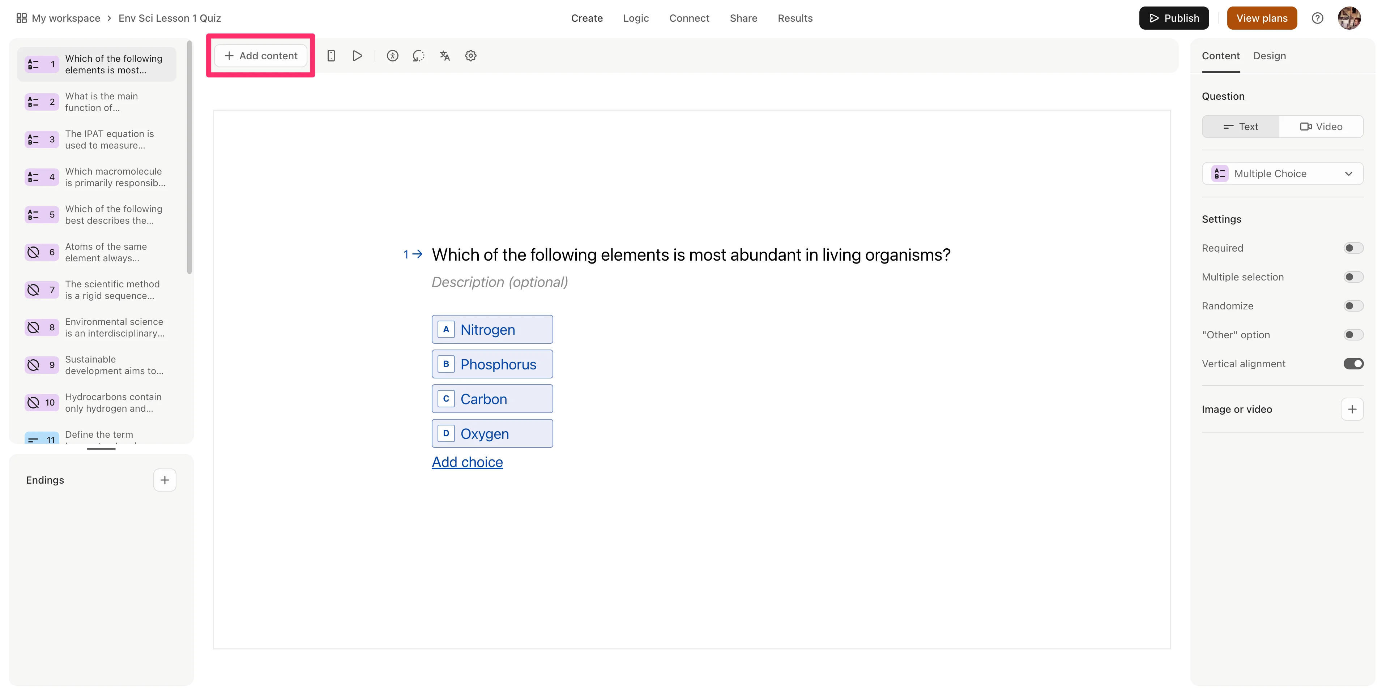The height and width of the screenshot is (694, 1382).
Task: Click the Add choice link
Action: click(x=467, y=462)
